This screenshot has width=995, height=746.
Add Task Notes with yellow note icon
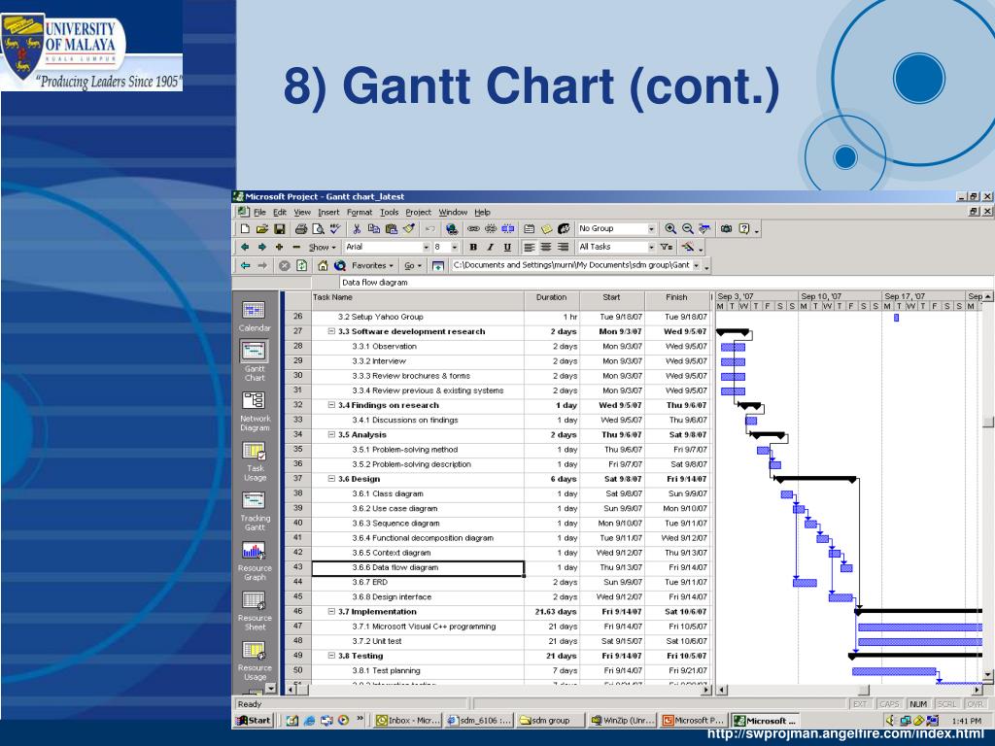[x=546, y=229]
